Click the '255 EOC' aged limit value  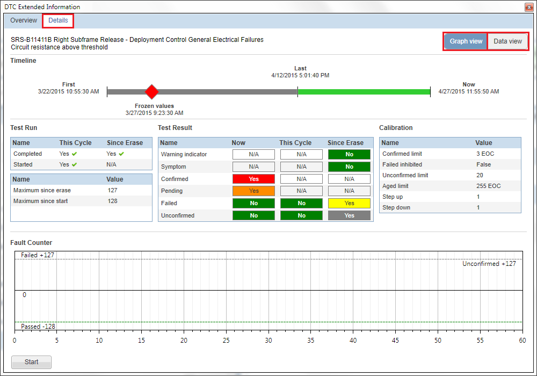tap(488, 186)
